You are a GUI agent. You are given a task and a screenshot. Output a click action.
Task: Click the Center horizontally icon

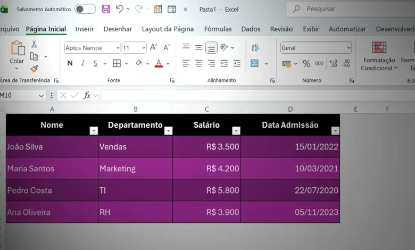coord(199,63)
